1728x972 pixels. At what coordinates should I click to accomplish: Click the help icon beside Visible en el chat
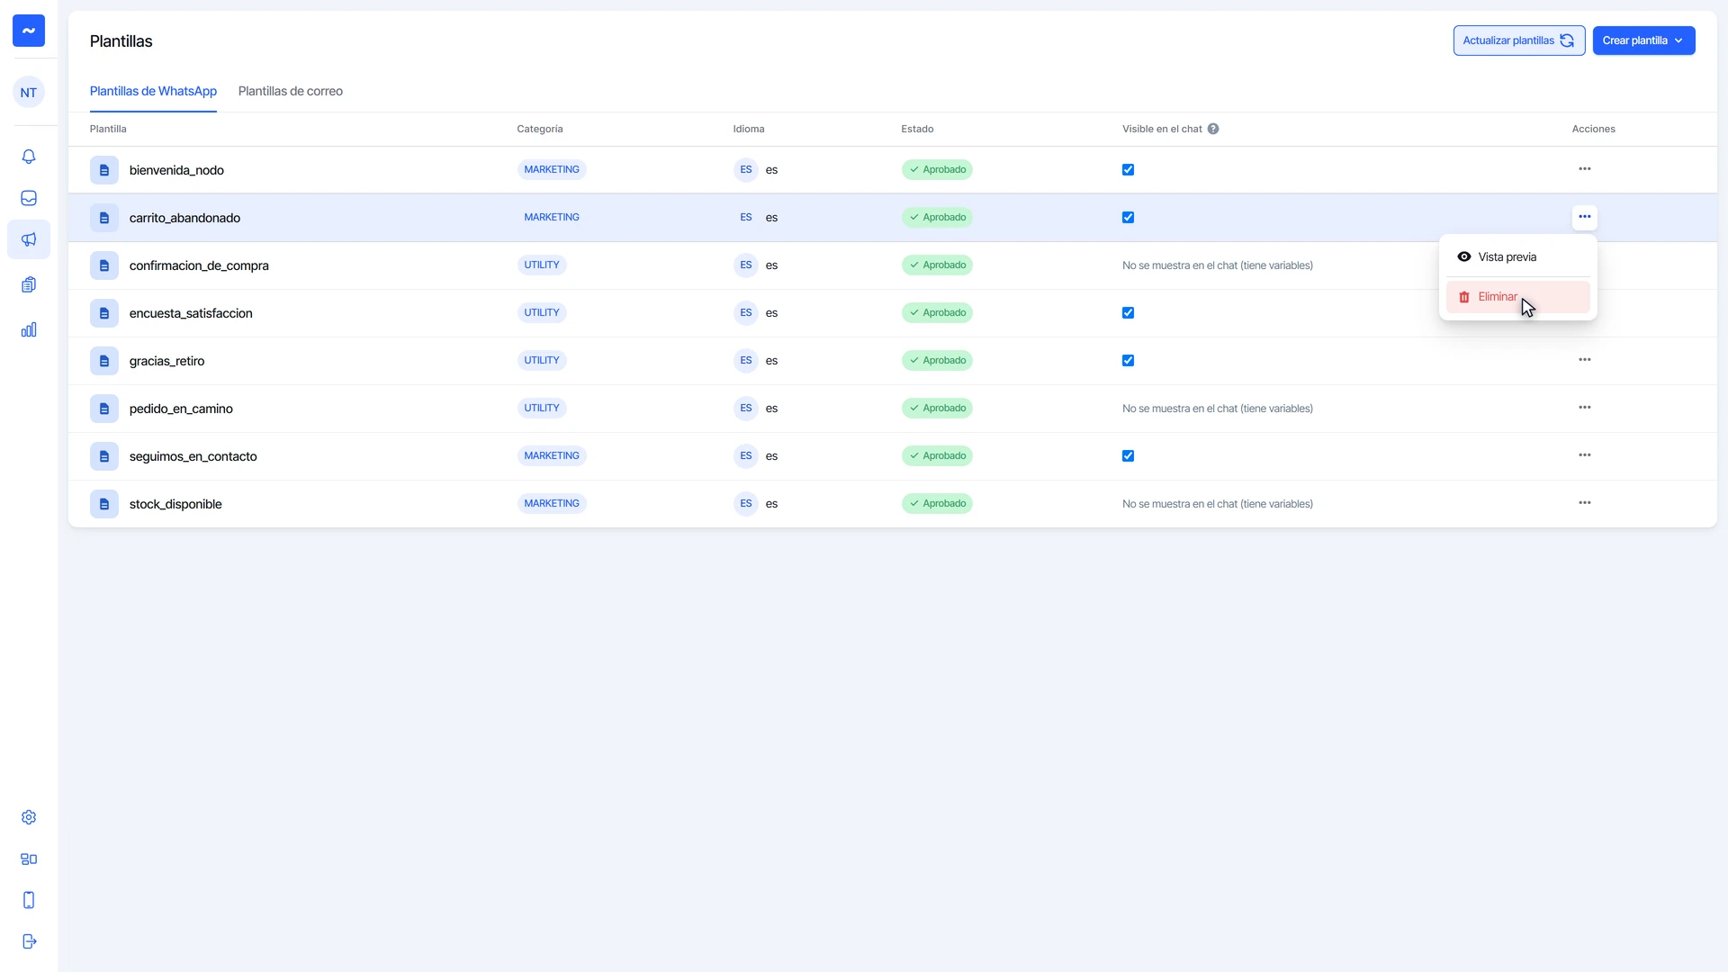pyautogui.click(x=1213, y=129)
